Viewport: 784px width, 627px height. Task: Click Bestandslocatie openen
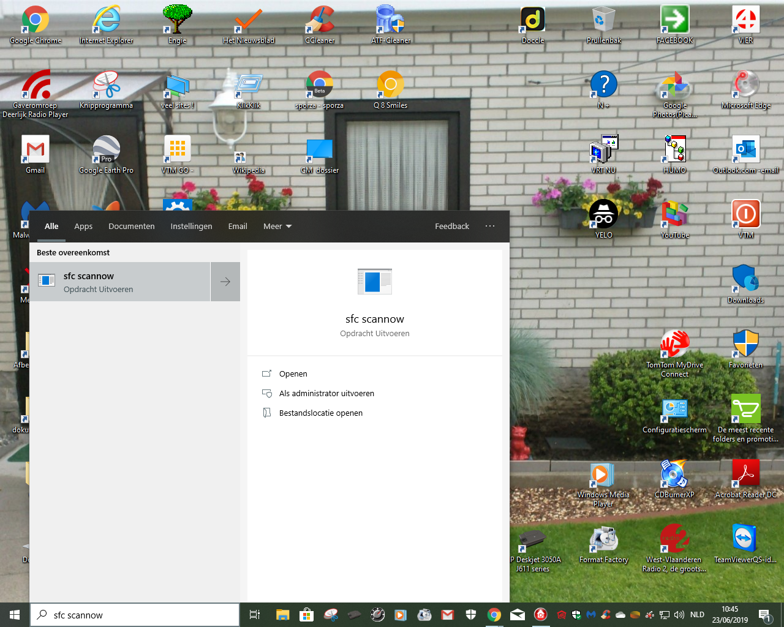coord(320,413)
